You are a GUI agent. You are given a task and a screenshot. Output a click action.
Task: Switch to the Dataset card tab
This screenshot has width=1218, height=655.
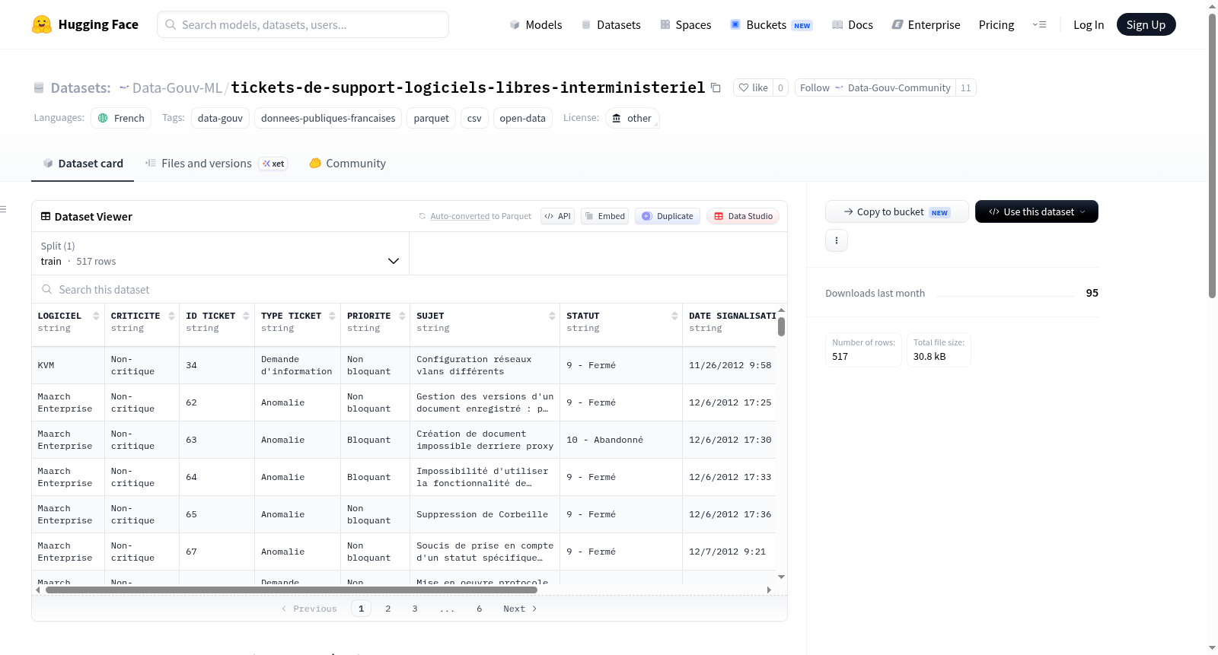[x=82, y=164]
